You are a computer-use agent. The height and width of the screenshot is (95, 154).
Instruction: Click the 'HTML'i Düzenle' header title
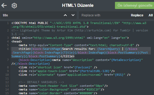(78, 5)
